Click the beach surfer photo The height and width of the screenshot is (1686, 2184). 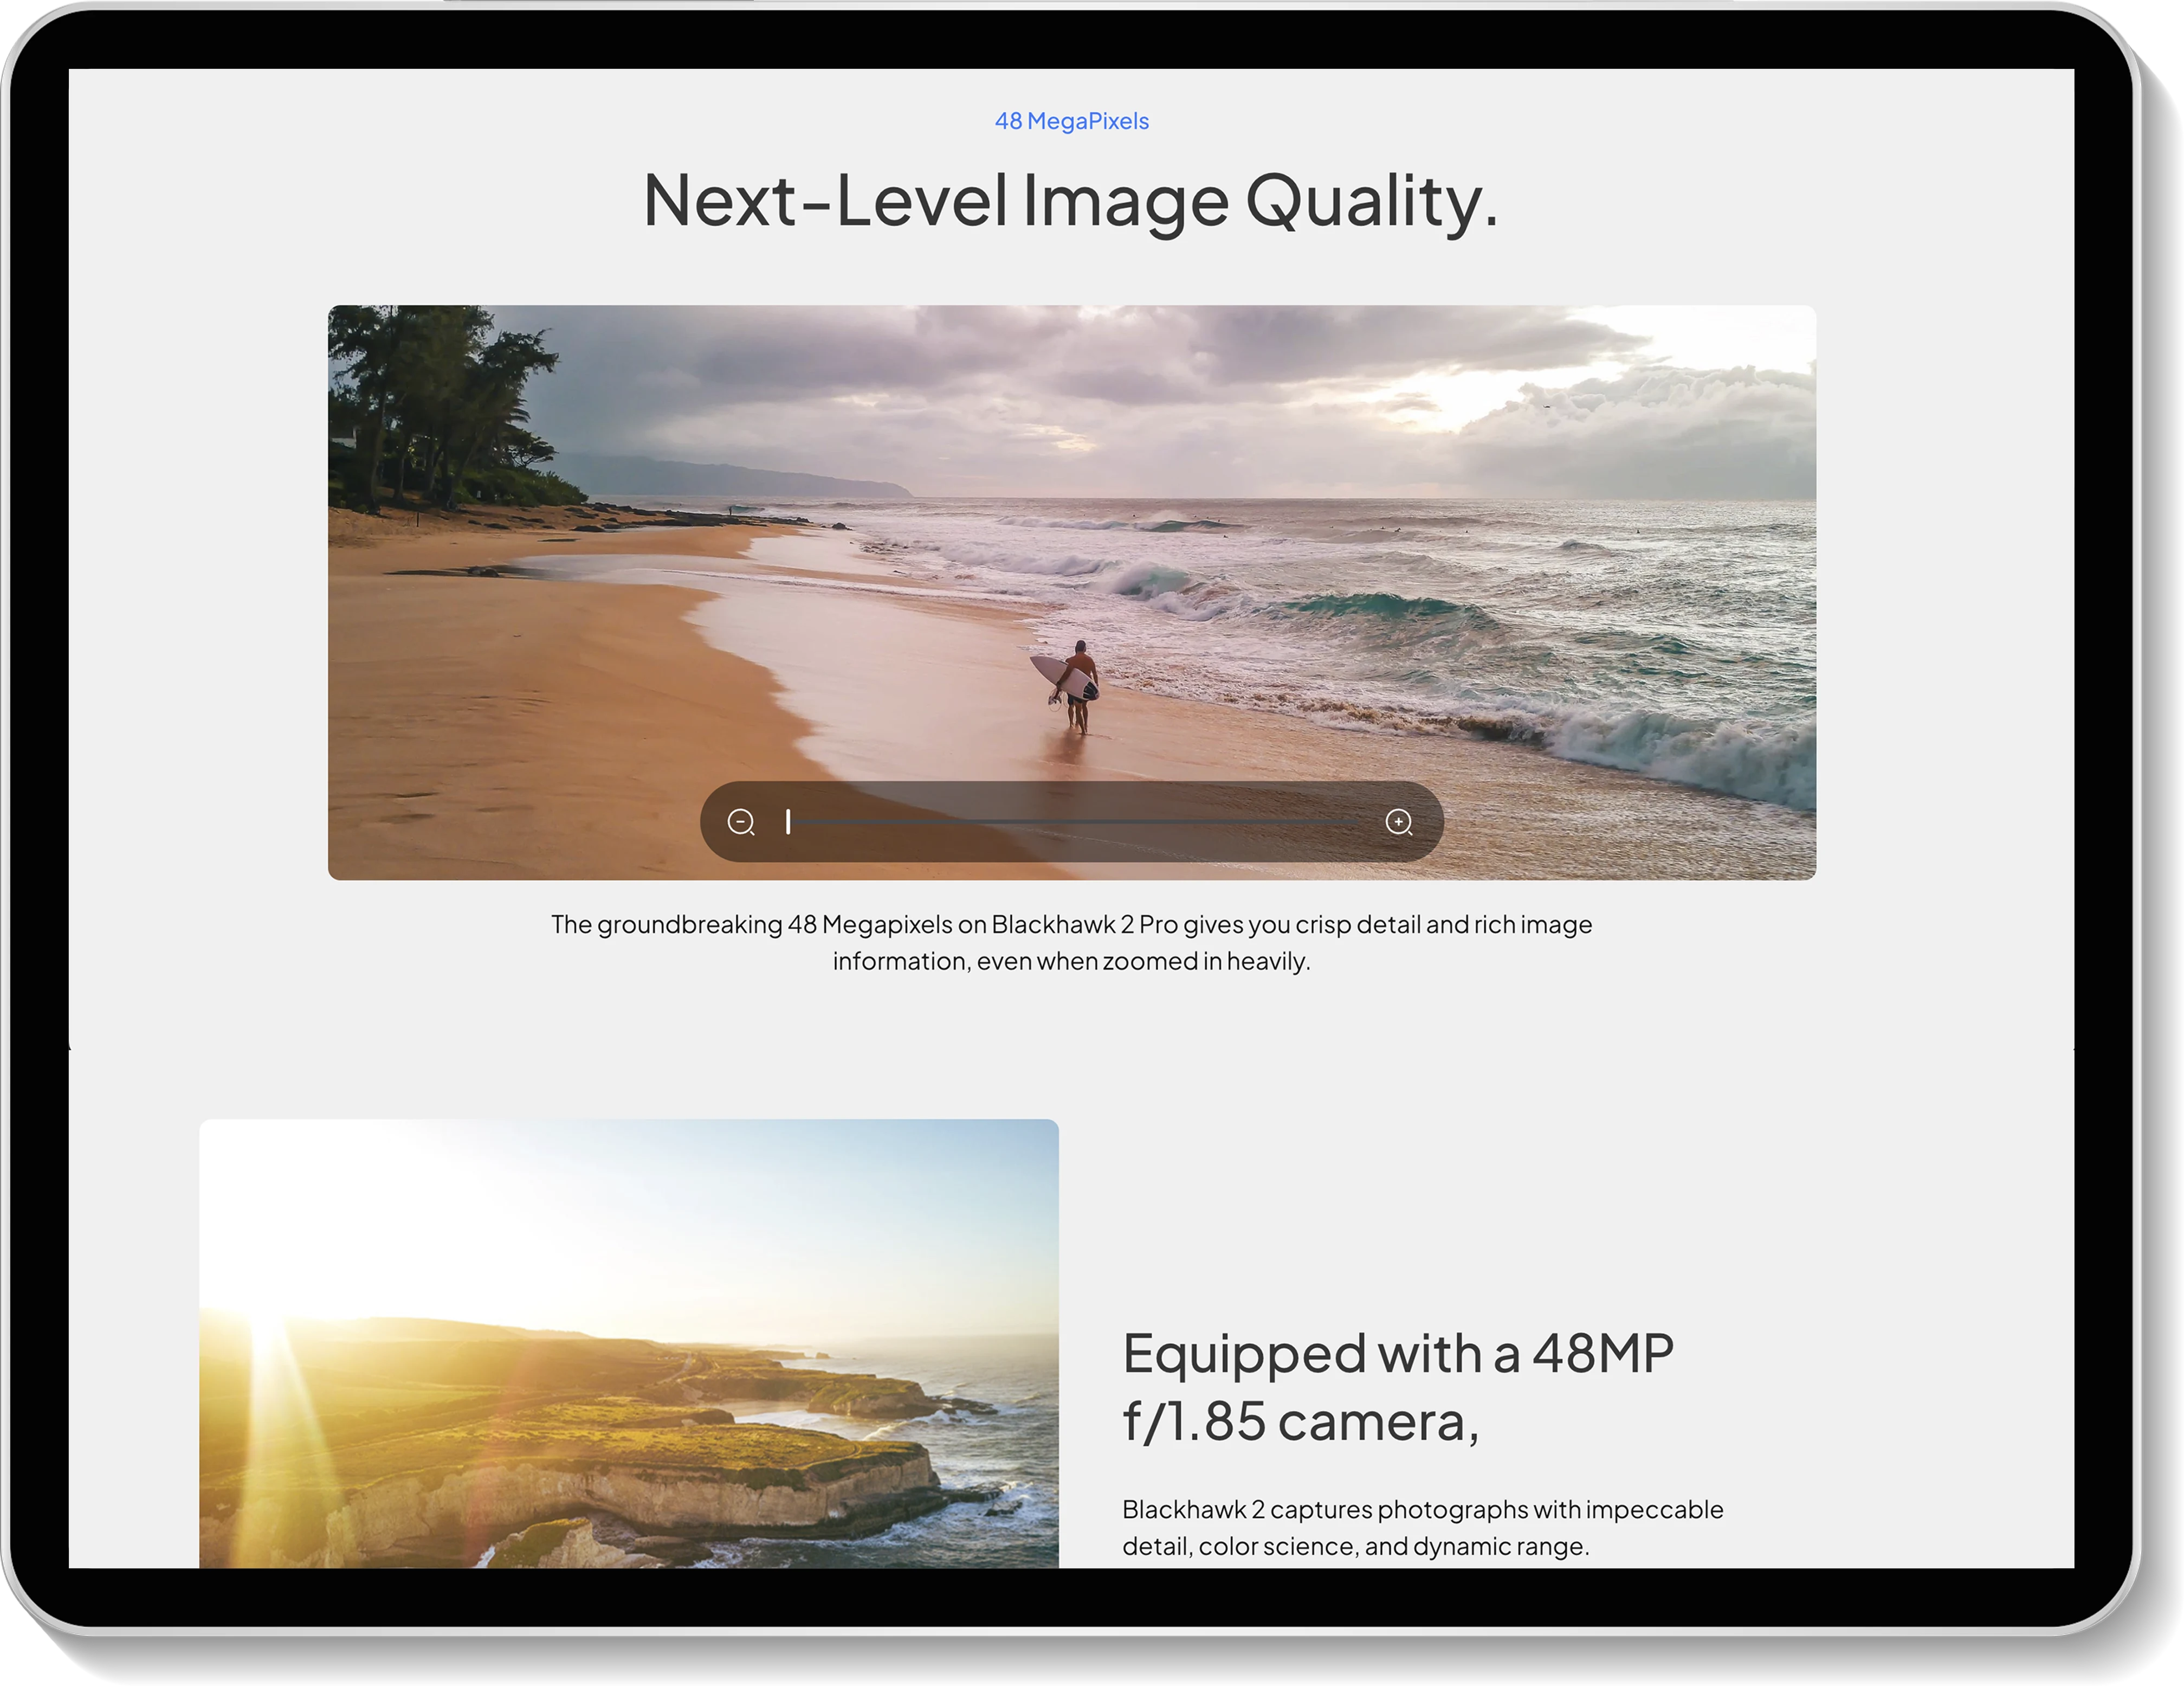click(1072, 593)
